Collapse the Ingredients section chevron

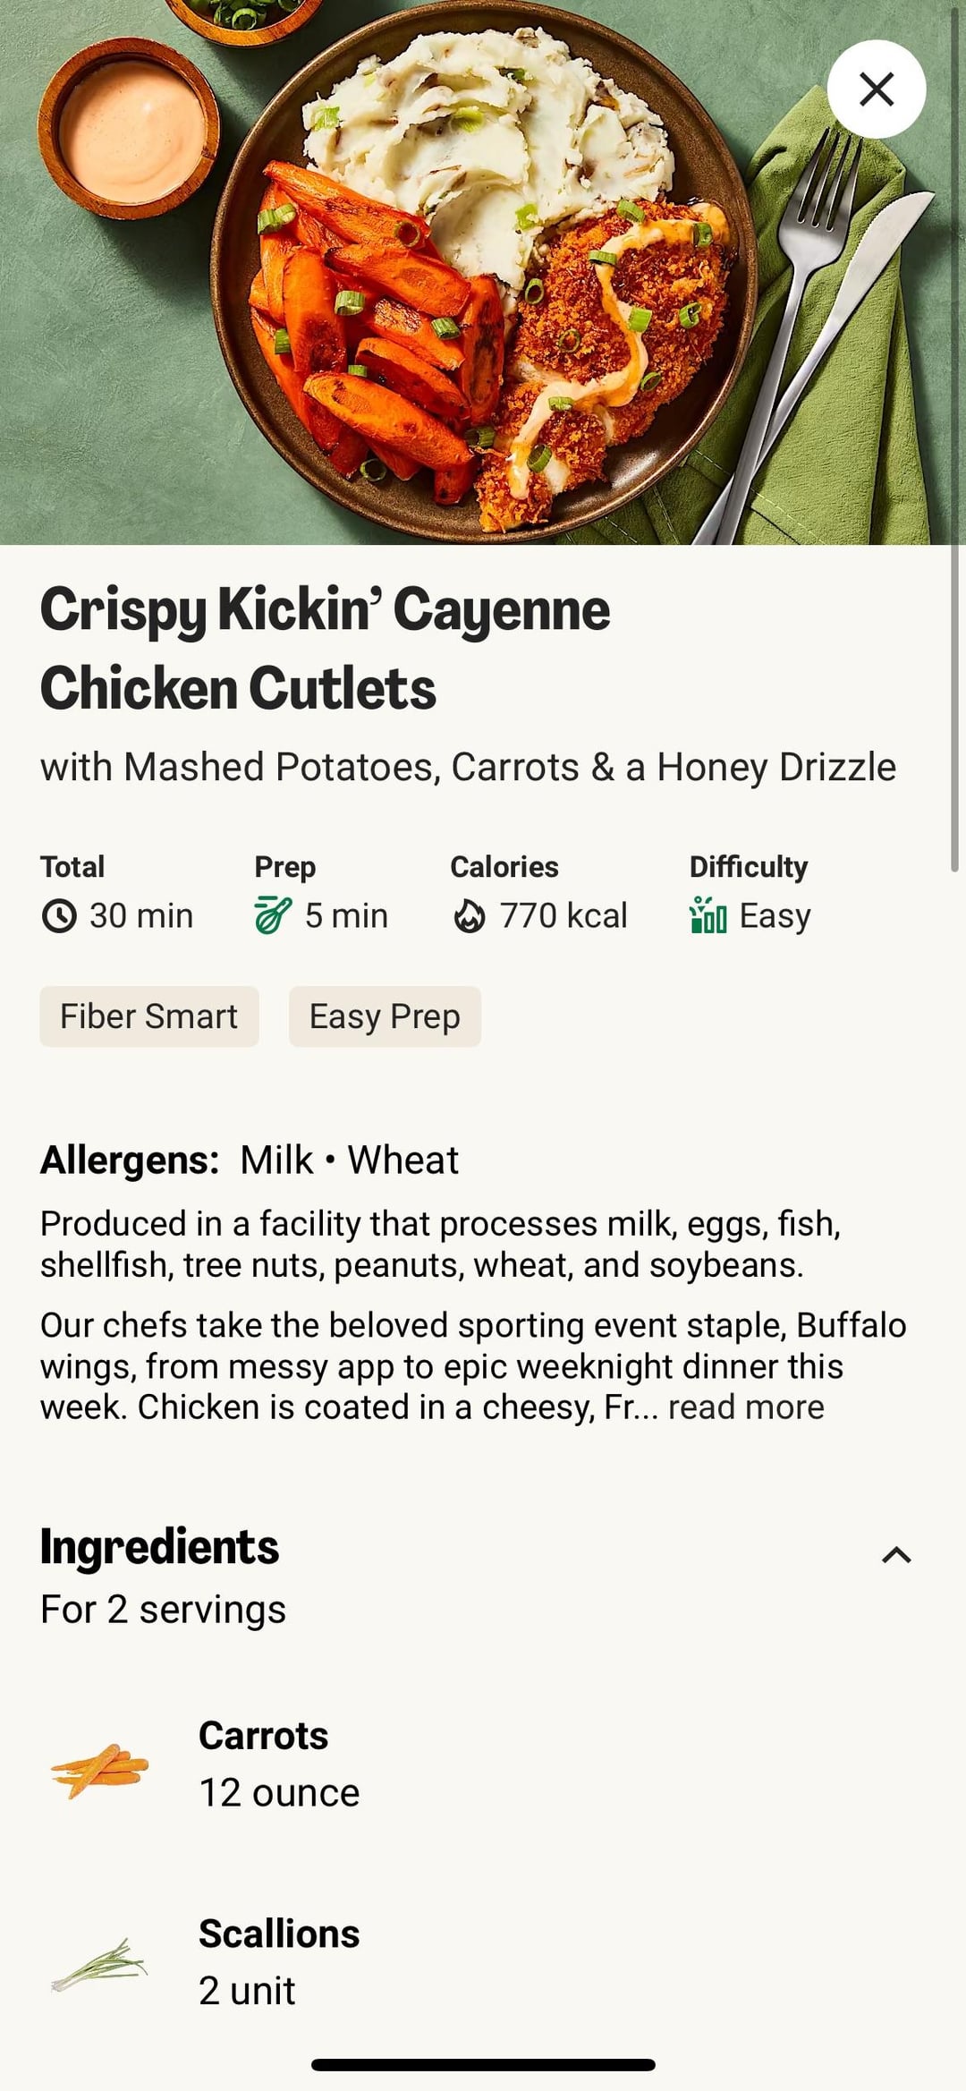click(x=896, y=1555)
